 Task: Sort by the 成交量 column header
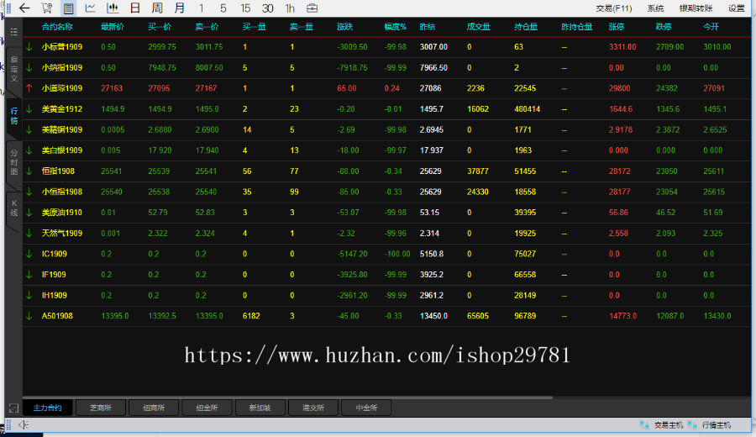point(478,27)
